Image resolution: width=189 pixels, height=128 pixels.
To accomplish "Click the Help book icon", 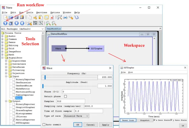I will pyautogui.click(x=77, y=17).
